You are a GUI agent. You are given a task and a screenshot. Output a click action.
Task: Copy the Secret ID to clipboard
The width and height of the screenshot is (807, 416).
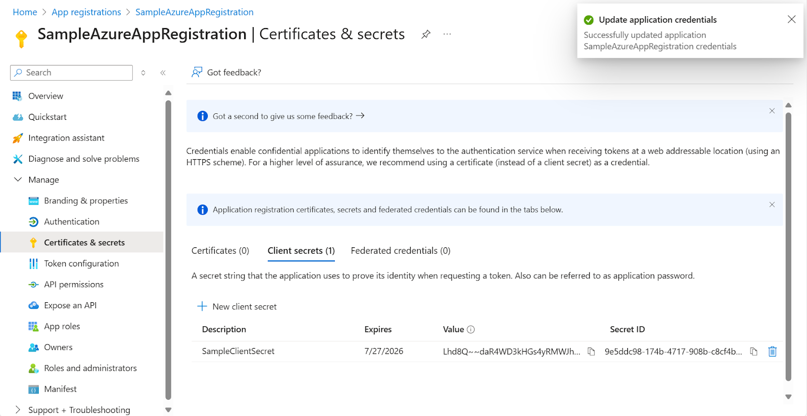(754, 352)
